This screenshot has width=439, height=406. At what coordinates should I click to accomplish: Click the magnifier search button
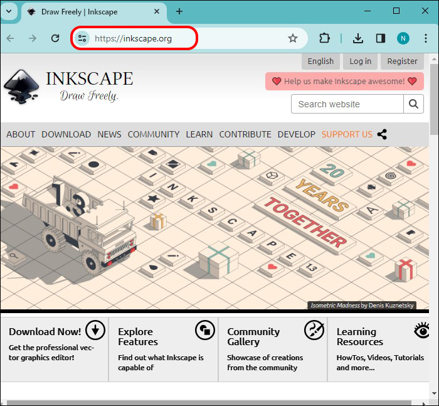(x=413, y=104)
